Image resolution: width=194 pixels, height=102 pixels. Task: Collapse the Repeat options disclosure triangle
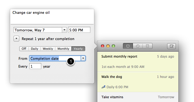(16, 39)
